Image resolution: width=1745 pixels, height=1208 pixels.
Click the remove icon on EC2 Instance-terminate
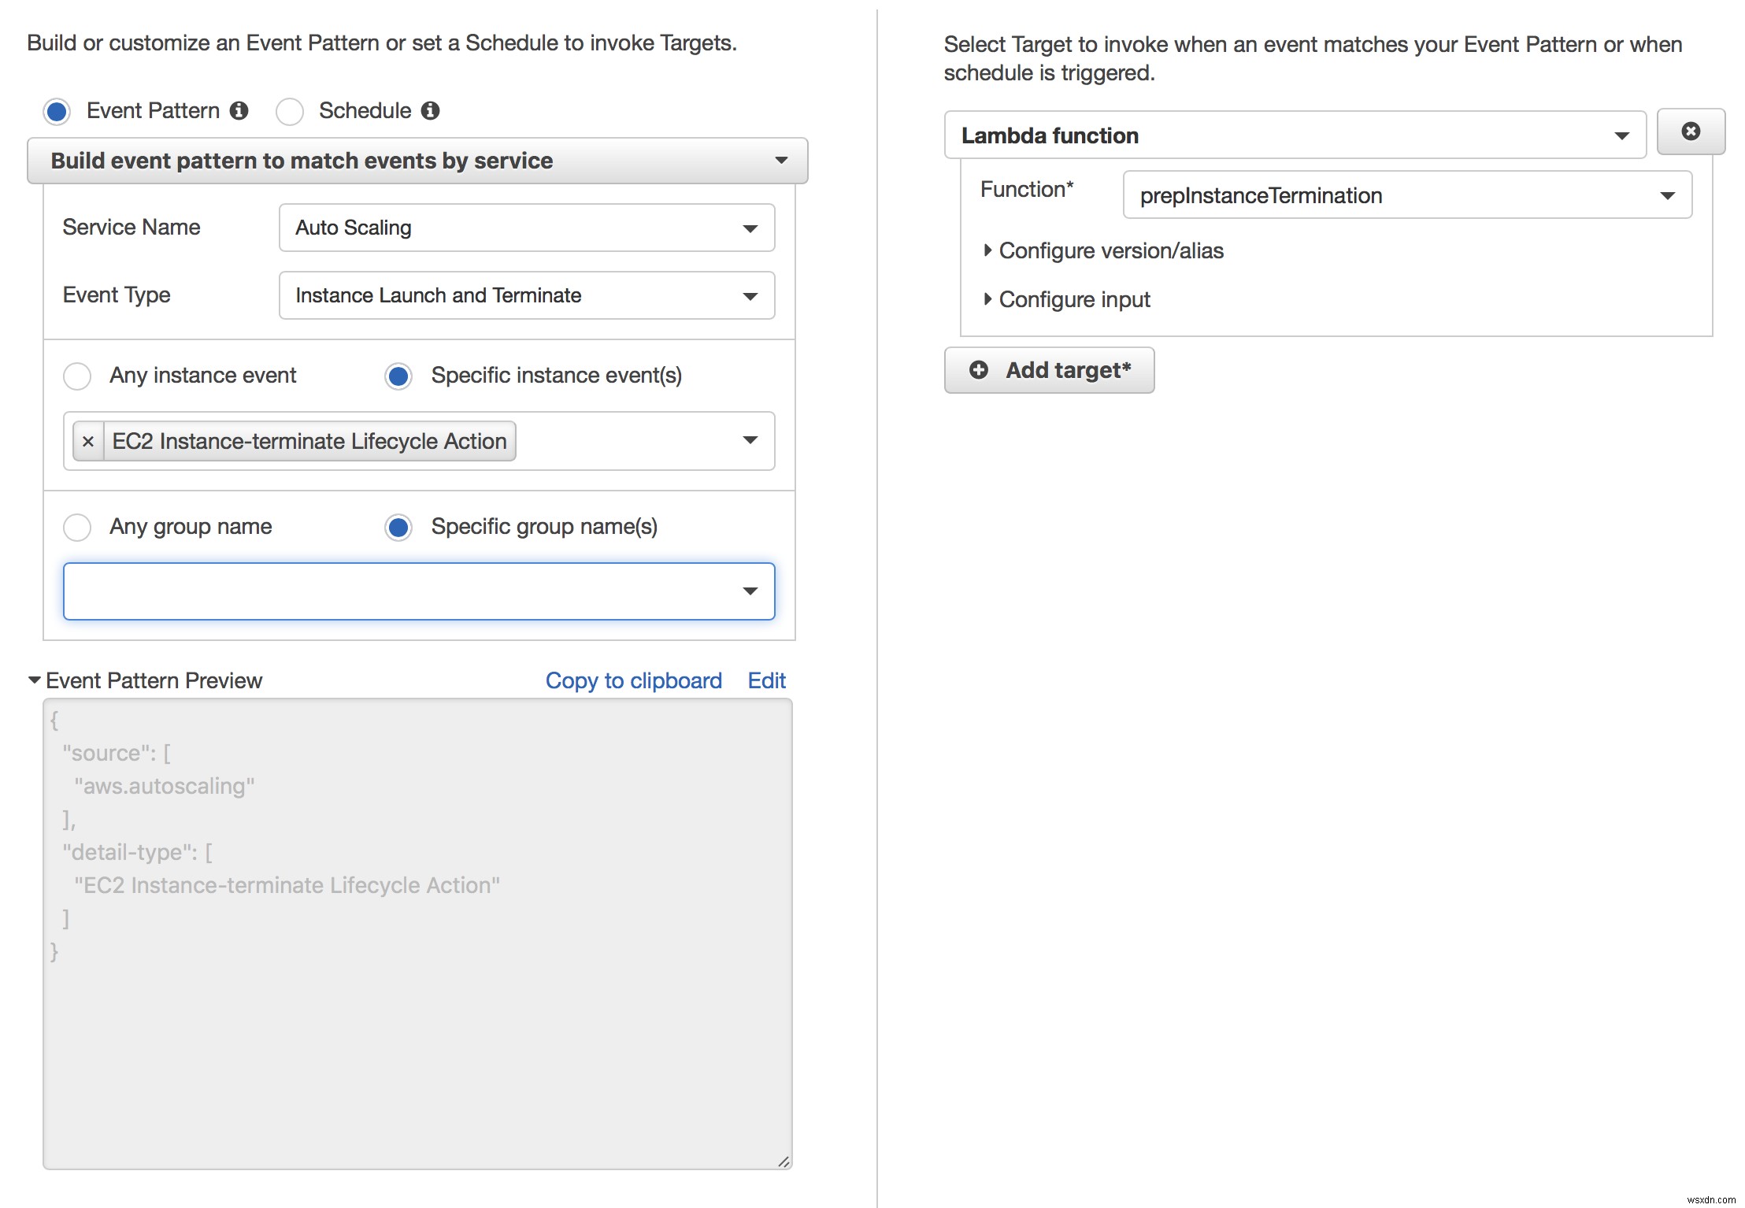(x=86, y=442)
